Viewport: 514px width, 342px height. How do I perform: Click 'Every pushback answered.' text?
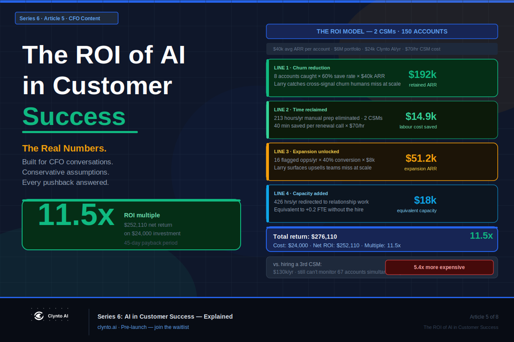[66, 182]
